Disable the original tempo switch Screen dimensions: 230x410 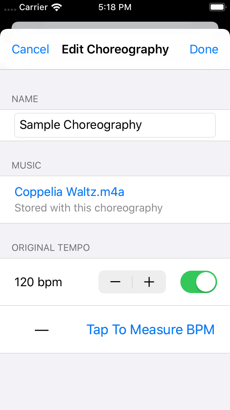tap(198, 282)
